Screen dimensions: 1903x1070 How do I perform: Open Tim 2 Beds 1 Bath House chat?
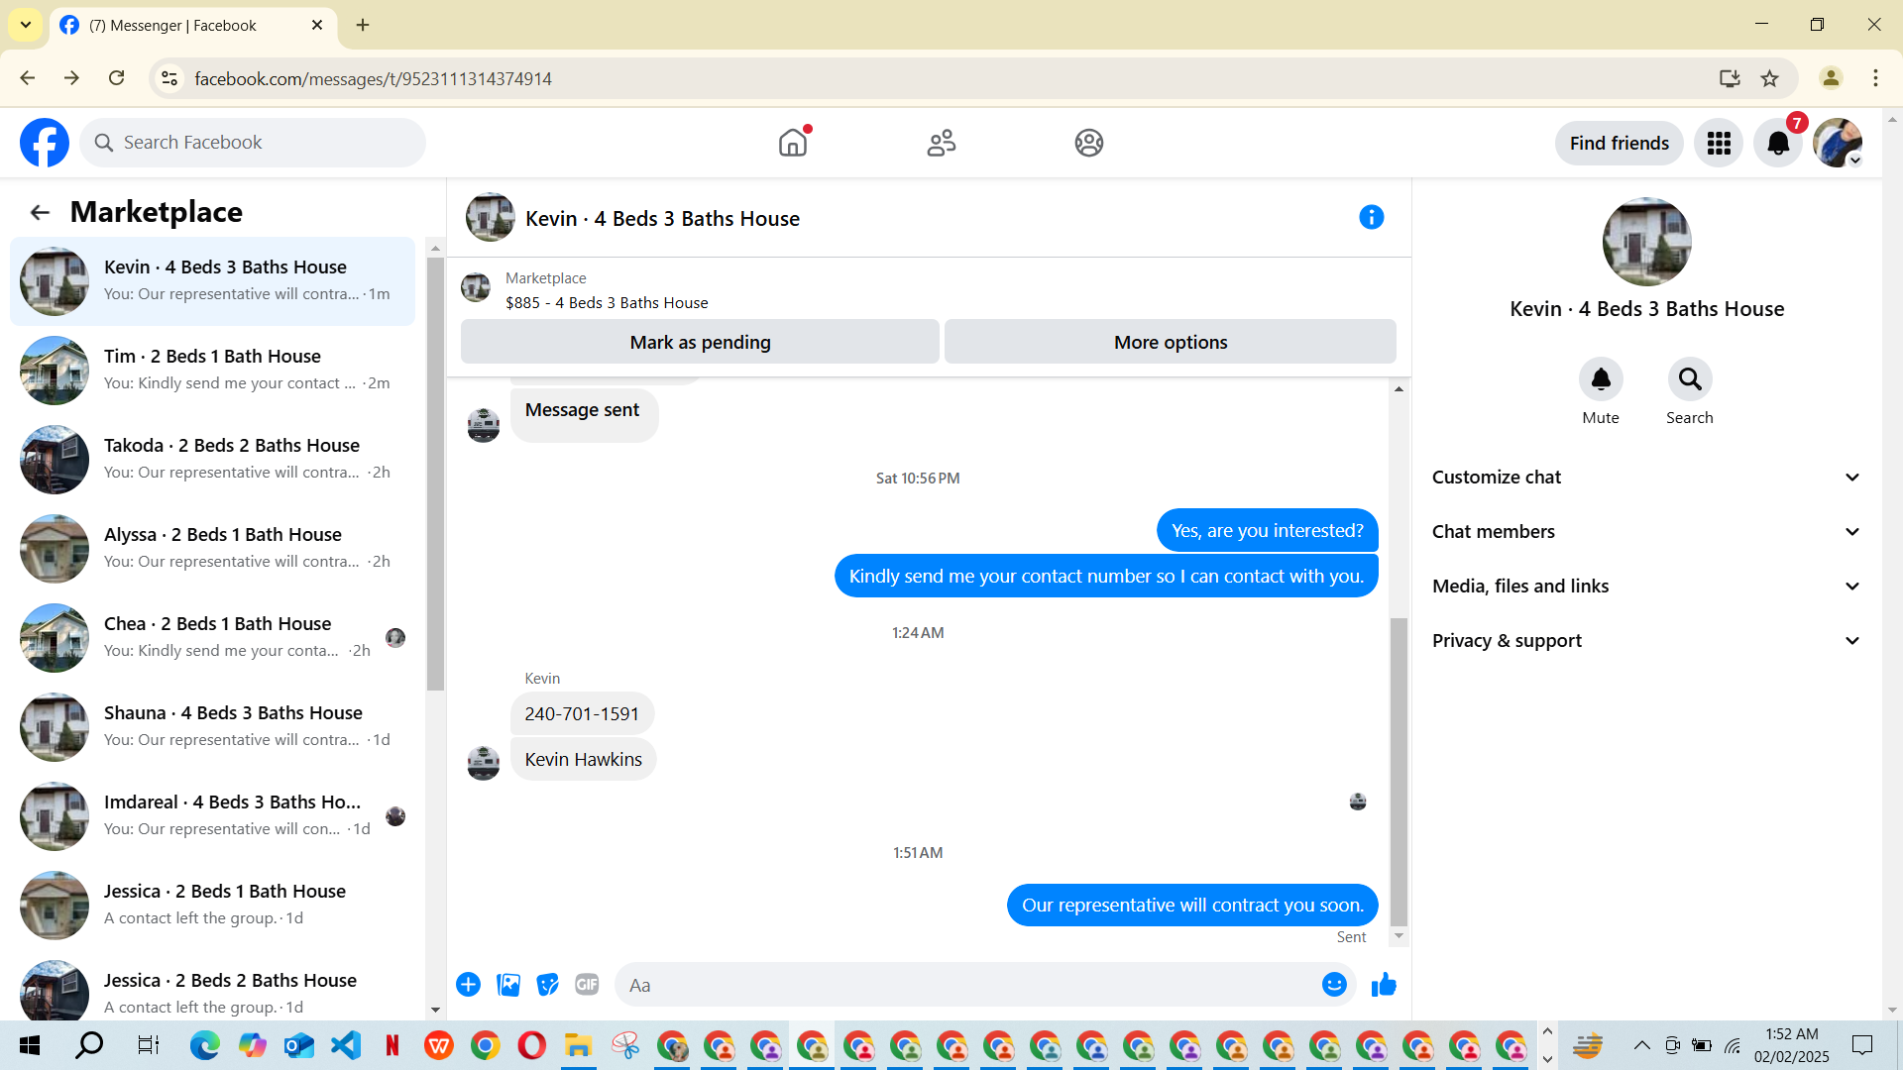(212, 370)
